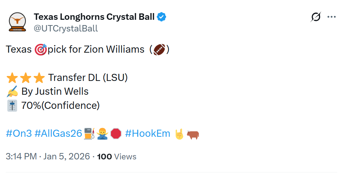This screenshot has width=341, height=176.
Task: Click the football emoji in parentheses
Action: pyautogui.click(x=160, y=49)
